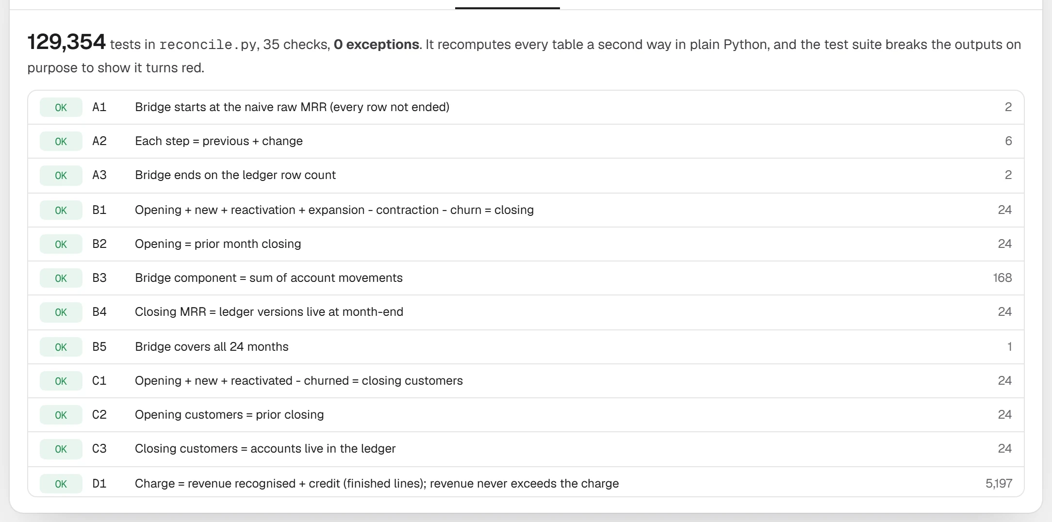Select the A1 check ID
This screenshot has height=522, width=1052.
point(99,107)
